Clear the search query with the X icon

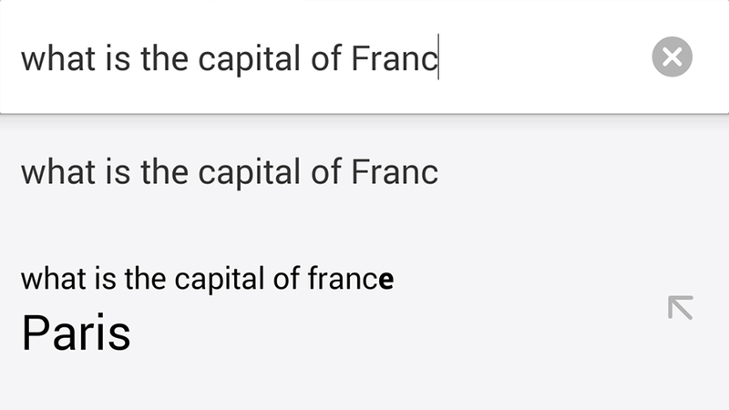[x=672, y=56]
